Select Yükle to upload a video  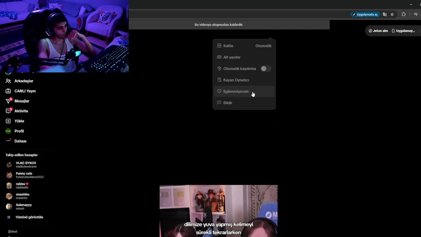[19, 121]
